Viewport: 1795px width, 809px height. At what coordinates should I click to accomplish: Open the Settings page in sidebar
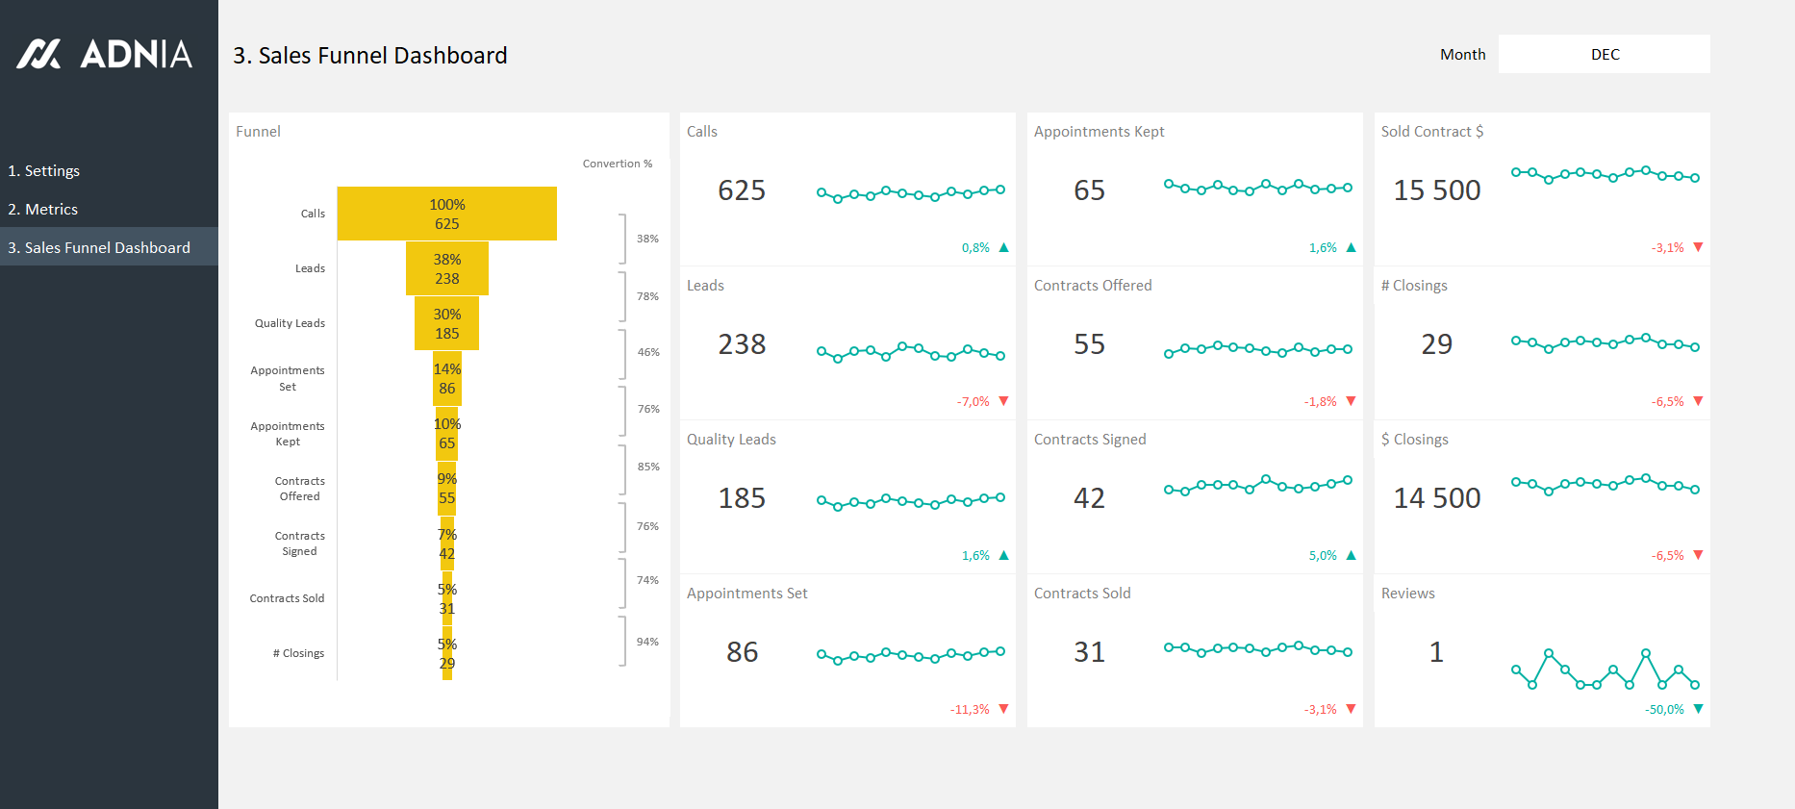(x=44, y=170)
